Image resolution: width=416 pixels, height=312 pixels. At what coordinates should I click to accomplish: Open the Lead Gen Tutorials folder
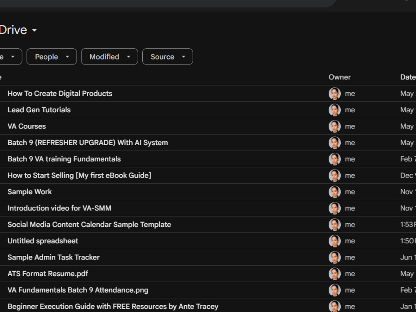click(39, 110)
